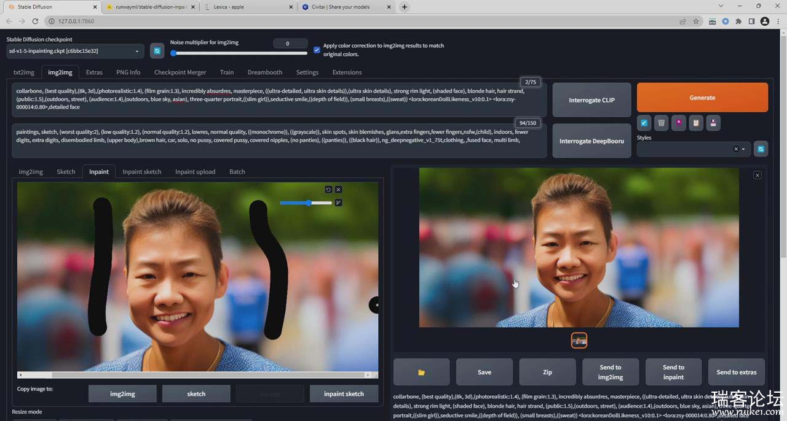Select the generated output thumbnail
Screen dimensions: 787x421
point(579,340)
